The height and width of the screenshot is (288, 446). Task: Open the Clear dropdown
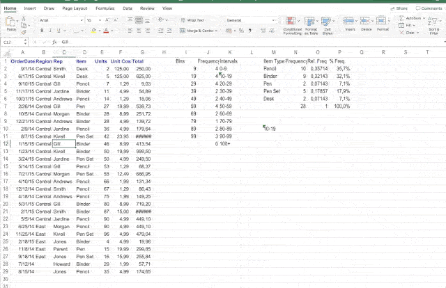tap(409, 33)
